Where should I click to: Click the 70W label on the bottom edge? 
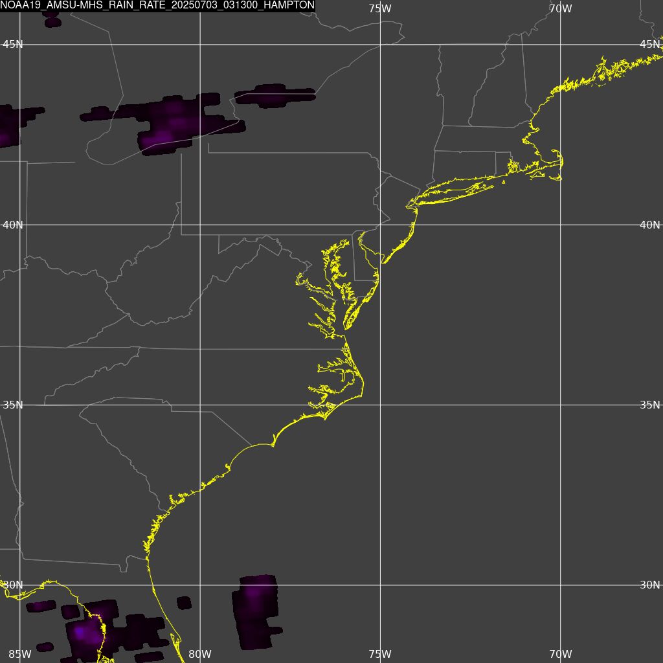(561, 654)
